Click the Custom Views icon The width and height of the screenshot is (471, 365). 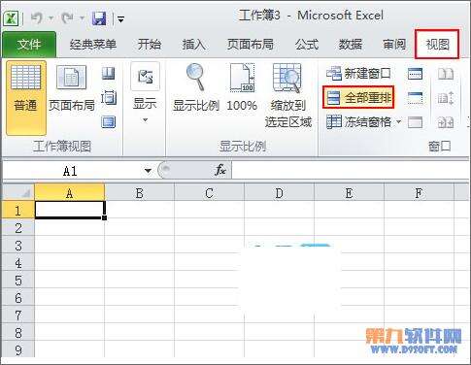pyautogui.click(x=109, y=98)
